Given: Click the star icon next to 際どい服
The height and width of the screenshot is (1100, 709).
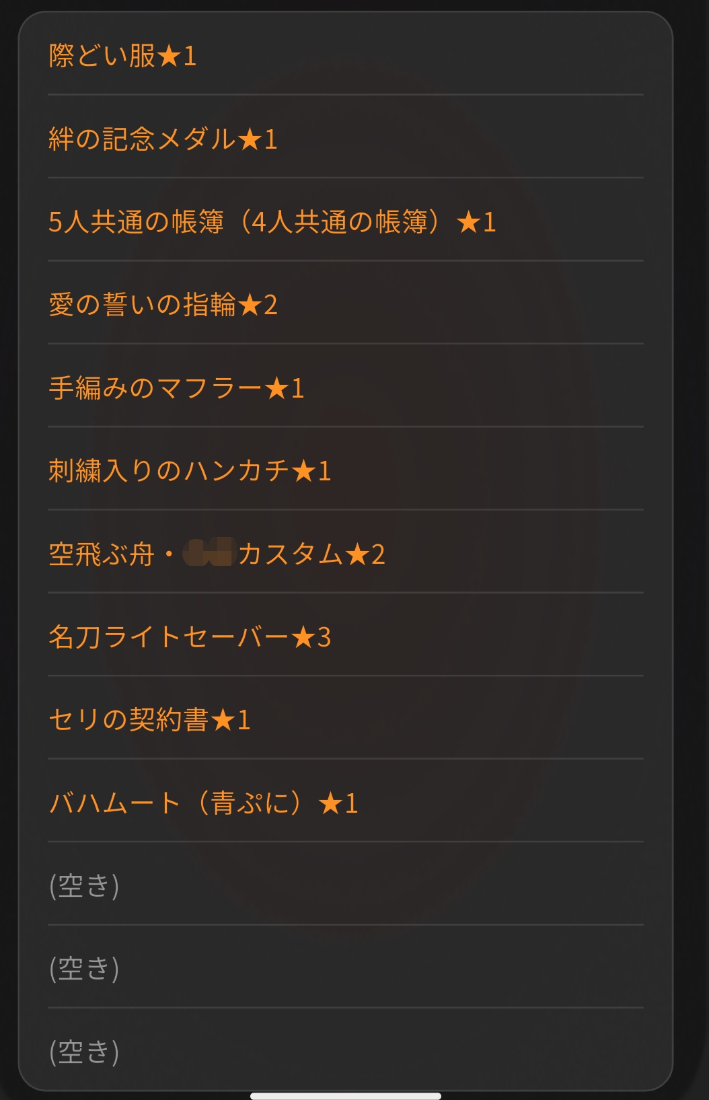Looking at the screenshot, I should coord(169,55).
